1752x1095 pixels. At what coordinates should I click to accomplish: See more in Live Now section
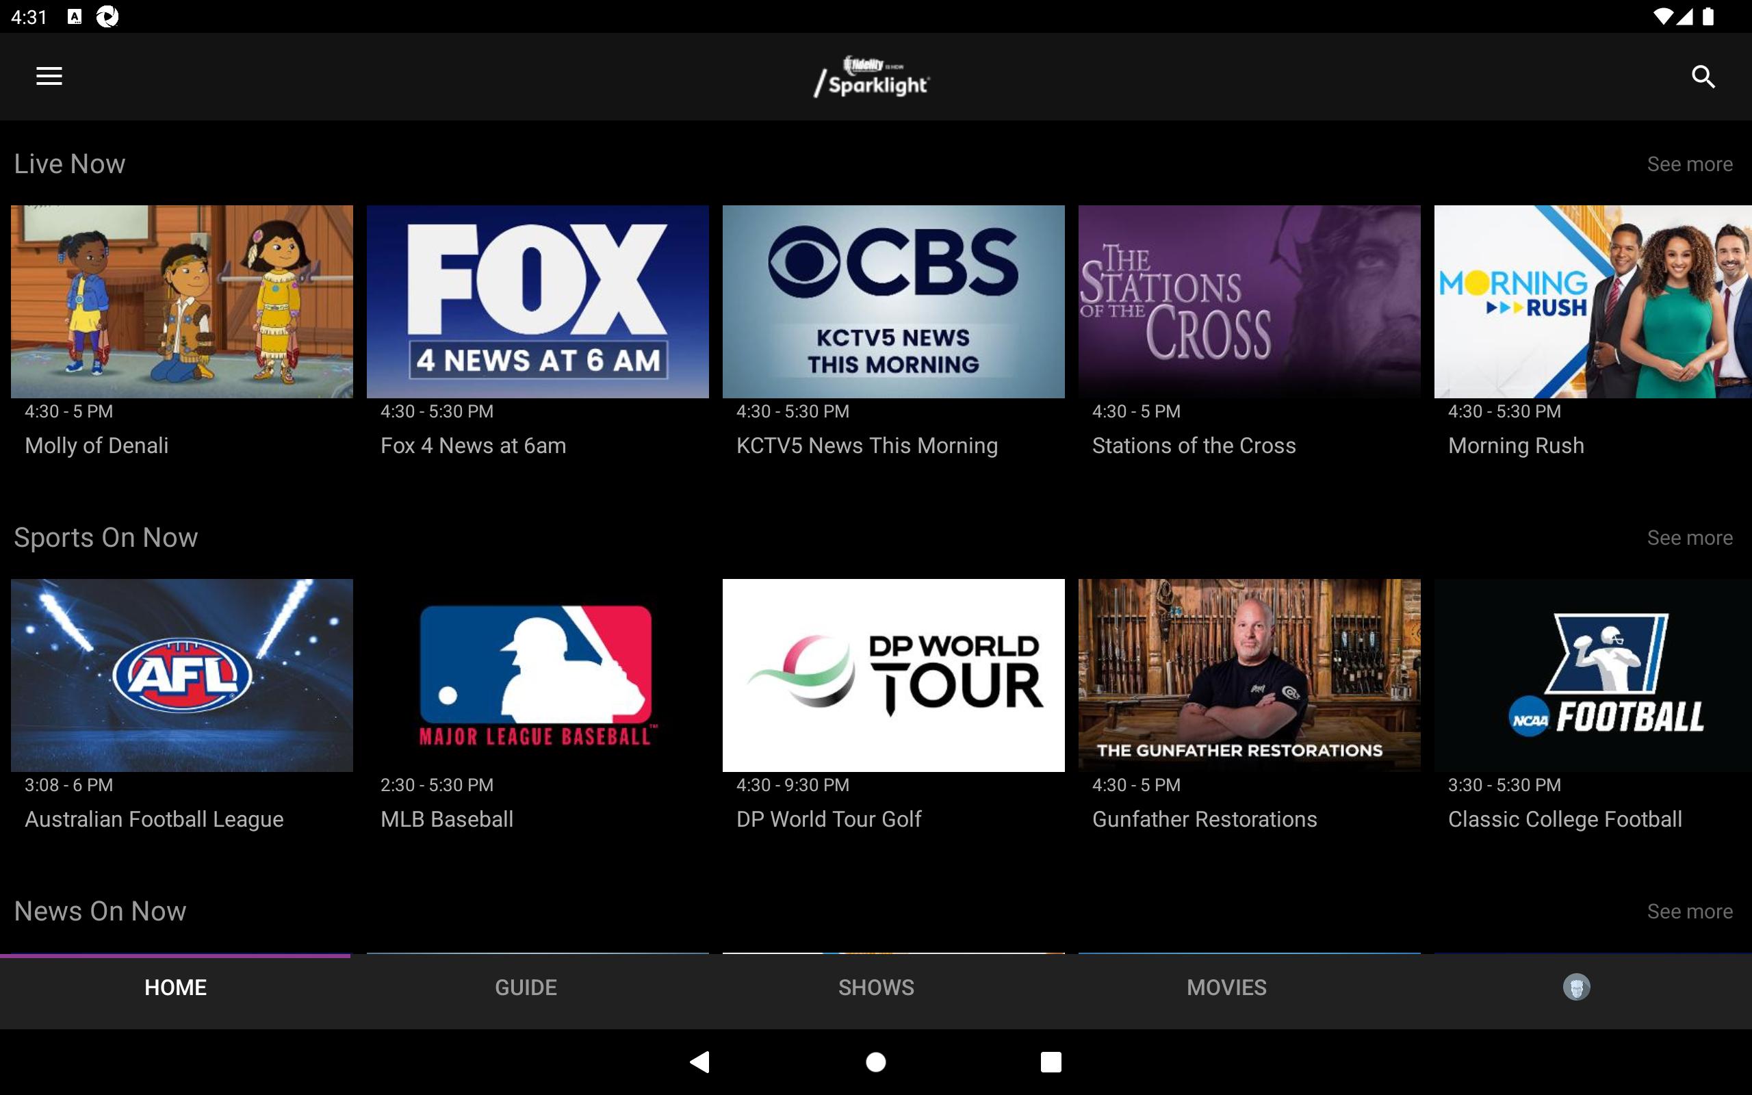[x=1690, y=164]
